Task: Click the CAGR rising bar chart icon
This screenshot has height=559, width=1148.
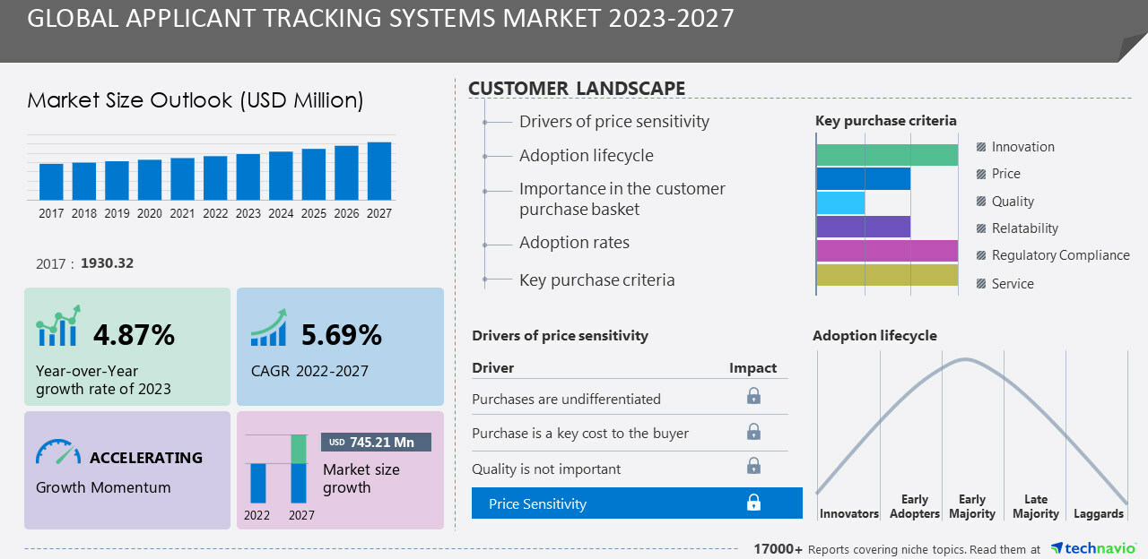Action: coord(268,329)
